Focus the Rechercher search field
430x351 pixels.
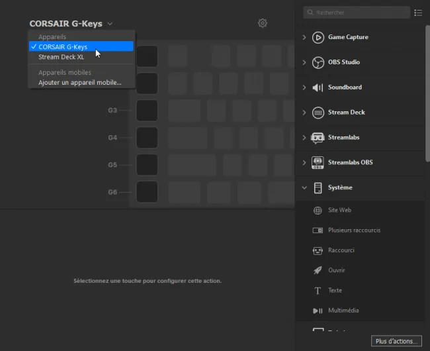click(x=357, y=13)
